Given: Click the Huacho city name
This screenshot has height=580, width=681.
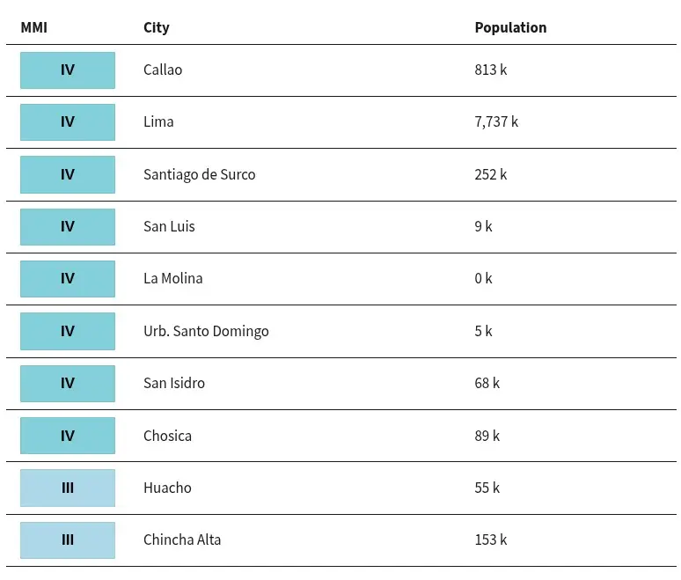Looking at the screenshot, I should [167, 488].
